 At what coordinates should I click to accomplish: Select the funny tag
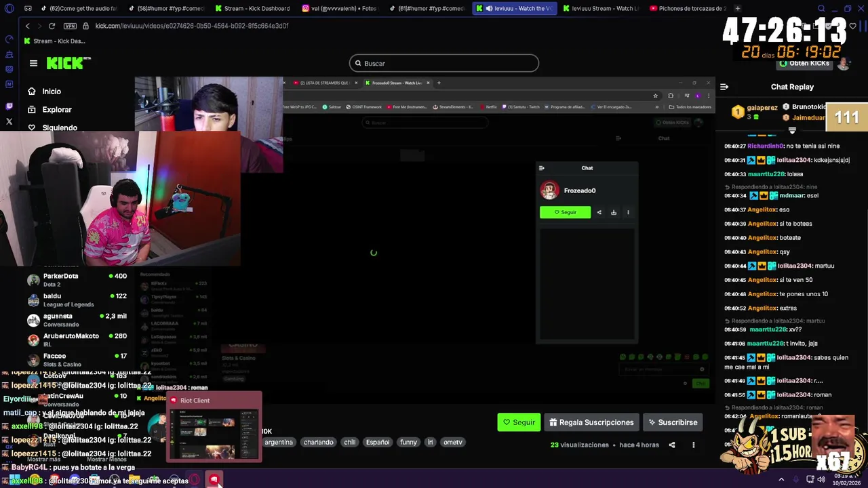pos(408,442)
